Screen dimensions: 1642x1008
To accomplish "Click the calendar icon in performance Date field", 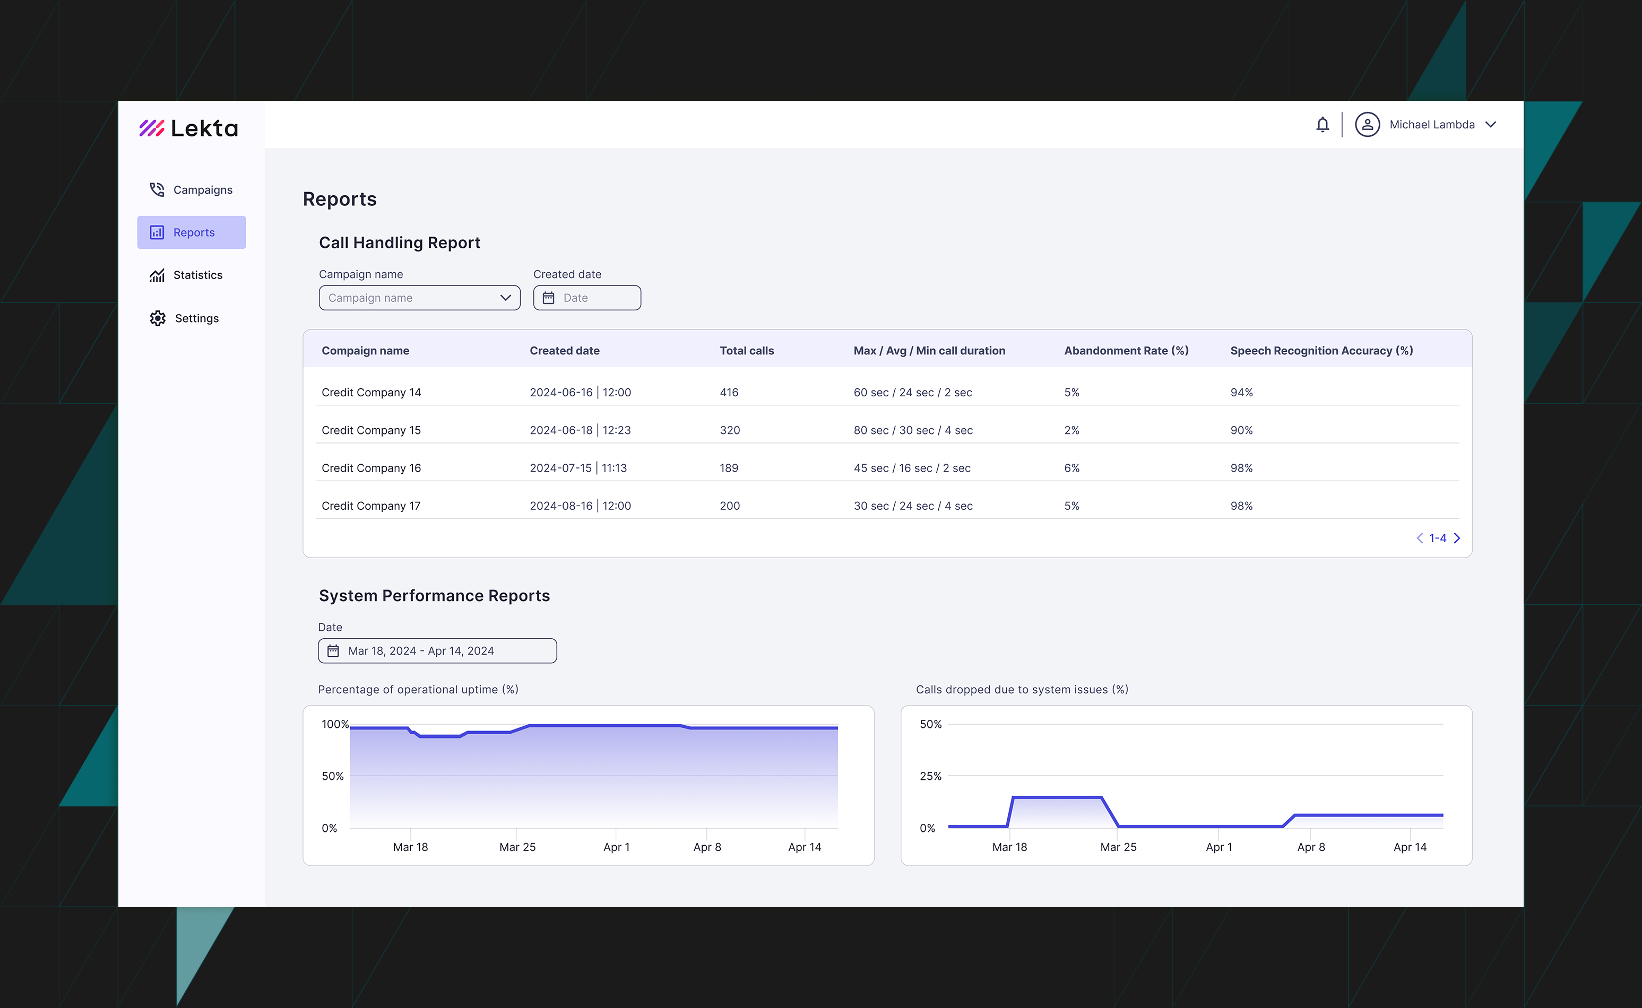I will tap(333, 651).
